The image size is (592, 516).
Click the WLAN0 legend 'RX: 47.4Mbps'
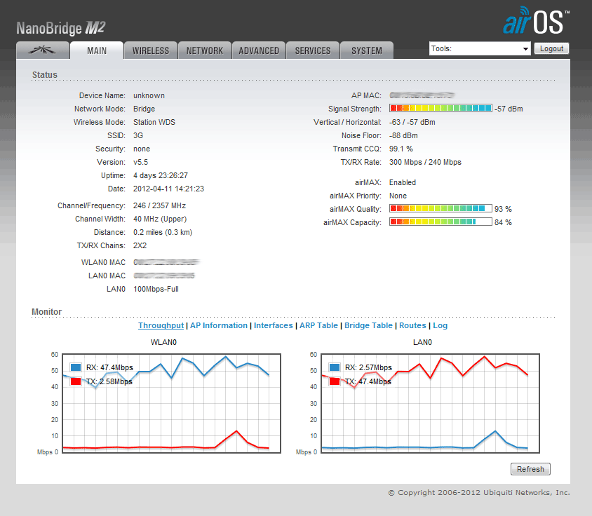coord(109,367)
